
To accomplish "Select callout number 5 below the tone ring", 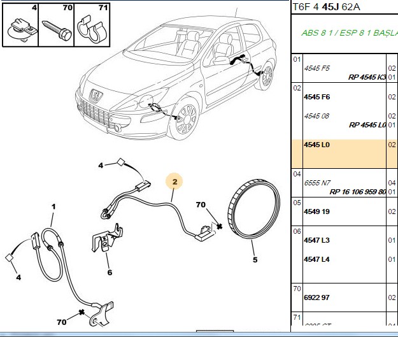I will (x=255, y=260).
